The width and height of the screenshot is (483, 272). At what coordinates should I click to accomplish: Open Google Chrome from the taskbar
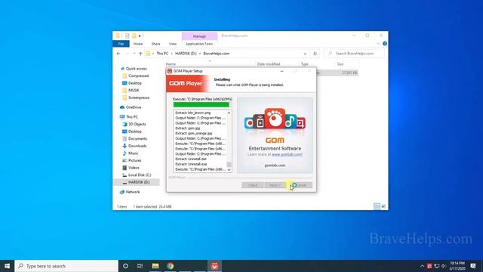tap(170, 266)
